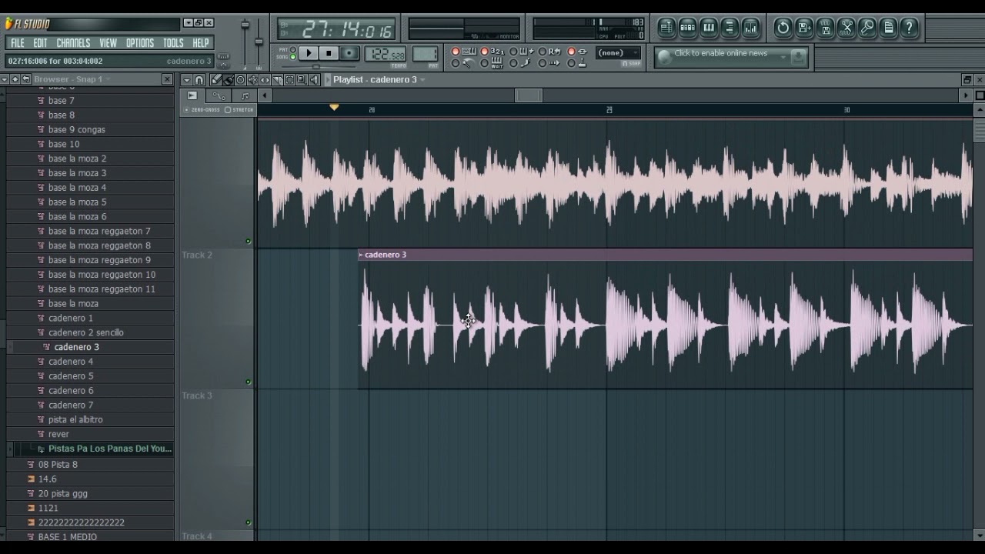
Task: Open the Piano Roll window icon
Action: (x=709, y=28)
